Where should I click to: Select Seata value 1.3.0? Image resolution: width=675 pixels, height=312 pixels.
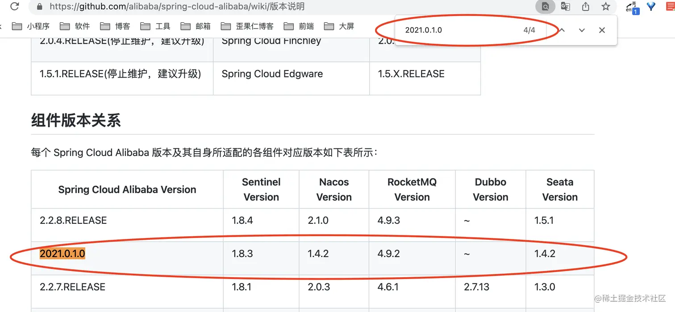[x=545, y=287]
